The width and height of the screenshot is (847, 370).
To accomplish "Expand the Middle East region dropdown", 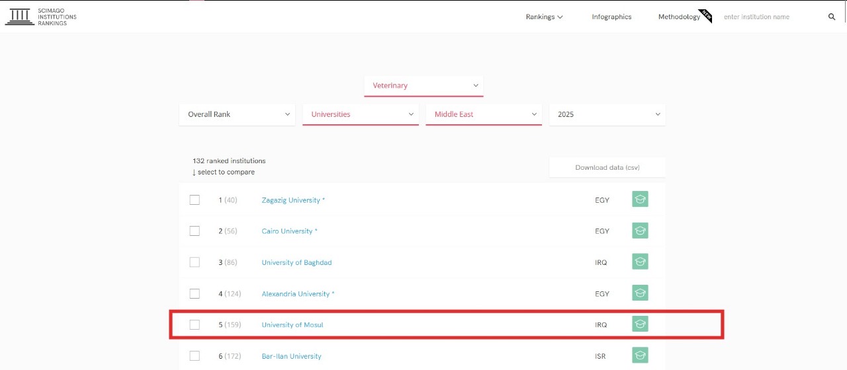I will tap(483, 114).
